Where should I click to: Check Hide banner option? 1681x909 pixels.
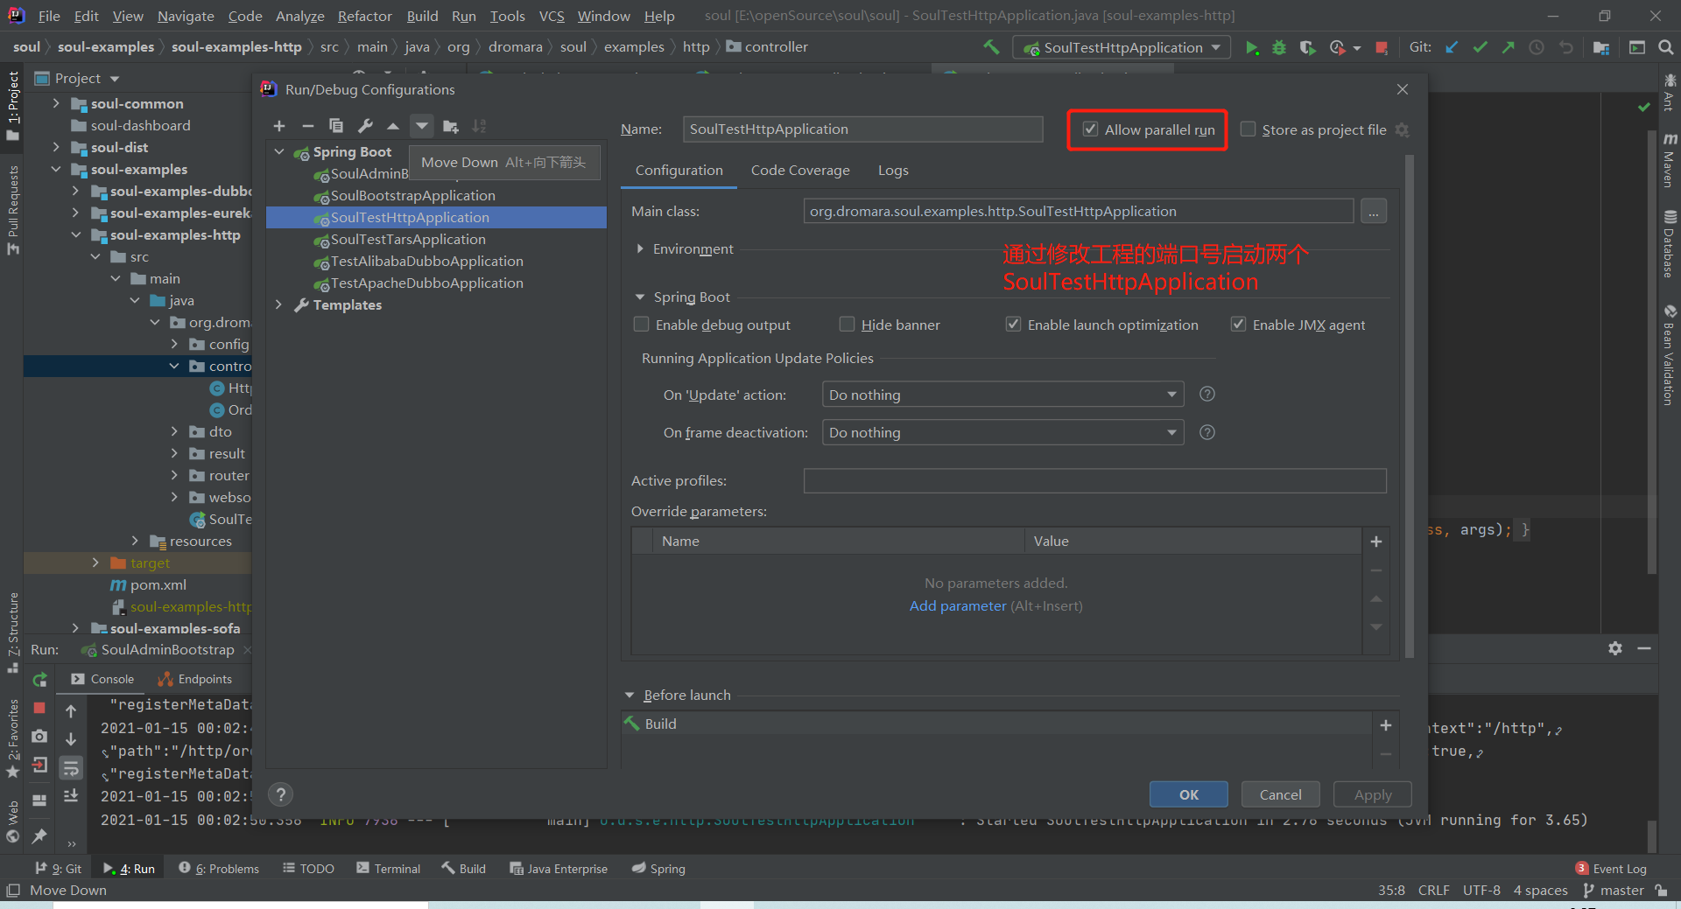click(847, 325)
